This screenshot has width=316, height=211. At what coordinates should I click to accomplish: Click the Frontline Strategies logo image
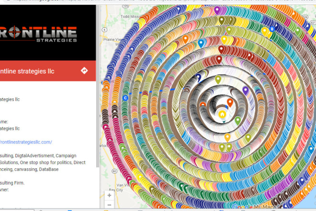38,34
